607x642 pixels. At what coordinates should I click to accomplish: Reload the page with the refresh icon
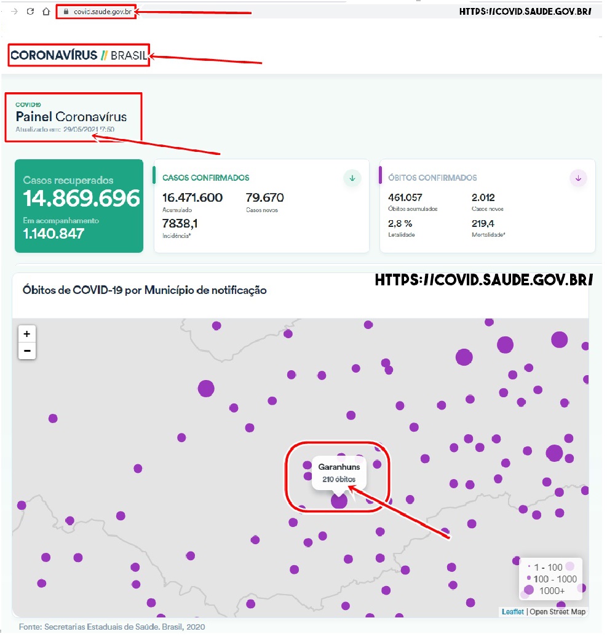coord(30,12)
